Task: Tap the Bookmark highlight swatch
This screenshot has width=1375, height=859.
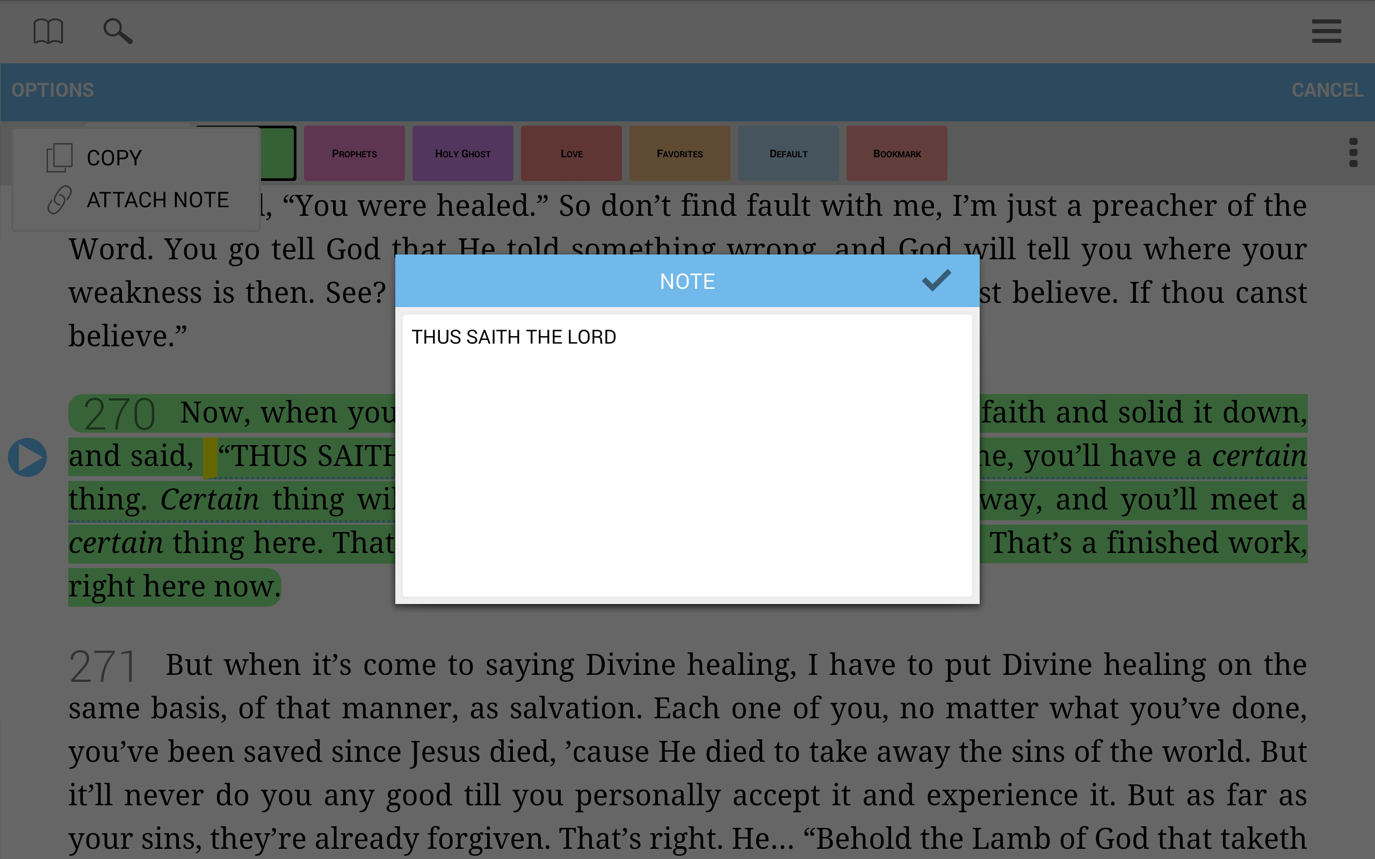Action: 896,154
